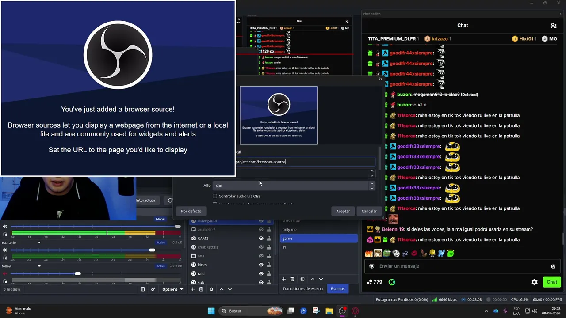Image resolution: width=566 pixels, height=318 pixels.
Task: Unlock the kicks source
Action: (x=268, y=265)
